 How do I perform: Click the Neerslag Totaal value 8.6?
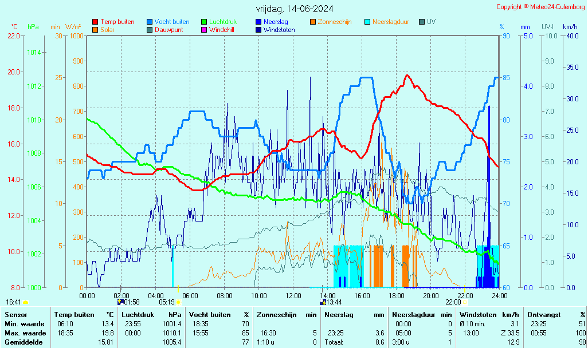tap(379, 342)
